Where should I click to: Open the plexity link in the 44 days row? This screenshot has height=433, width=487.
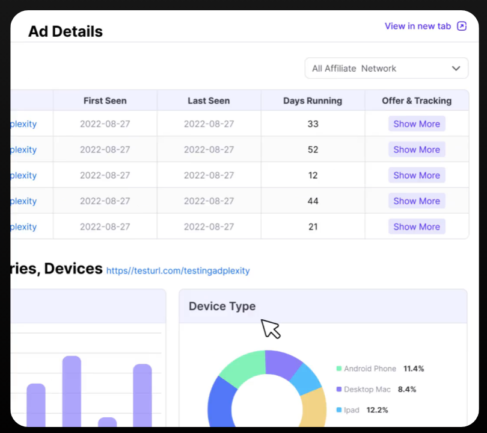[x=23, y=201]
